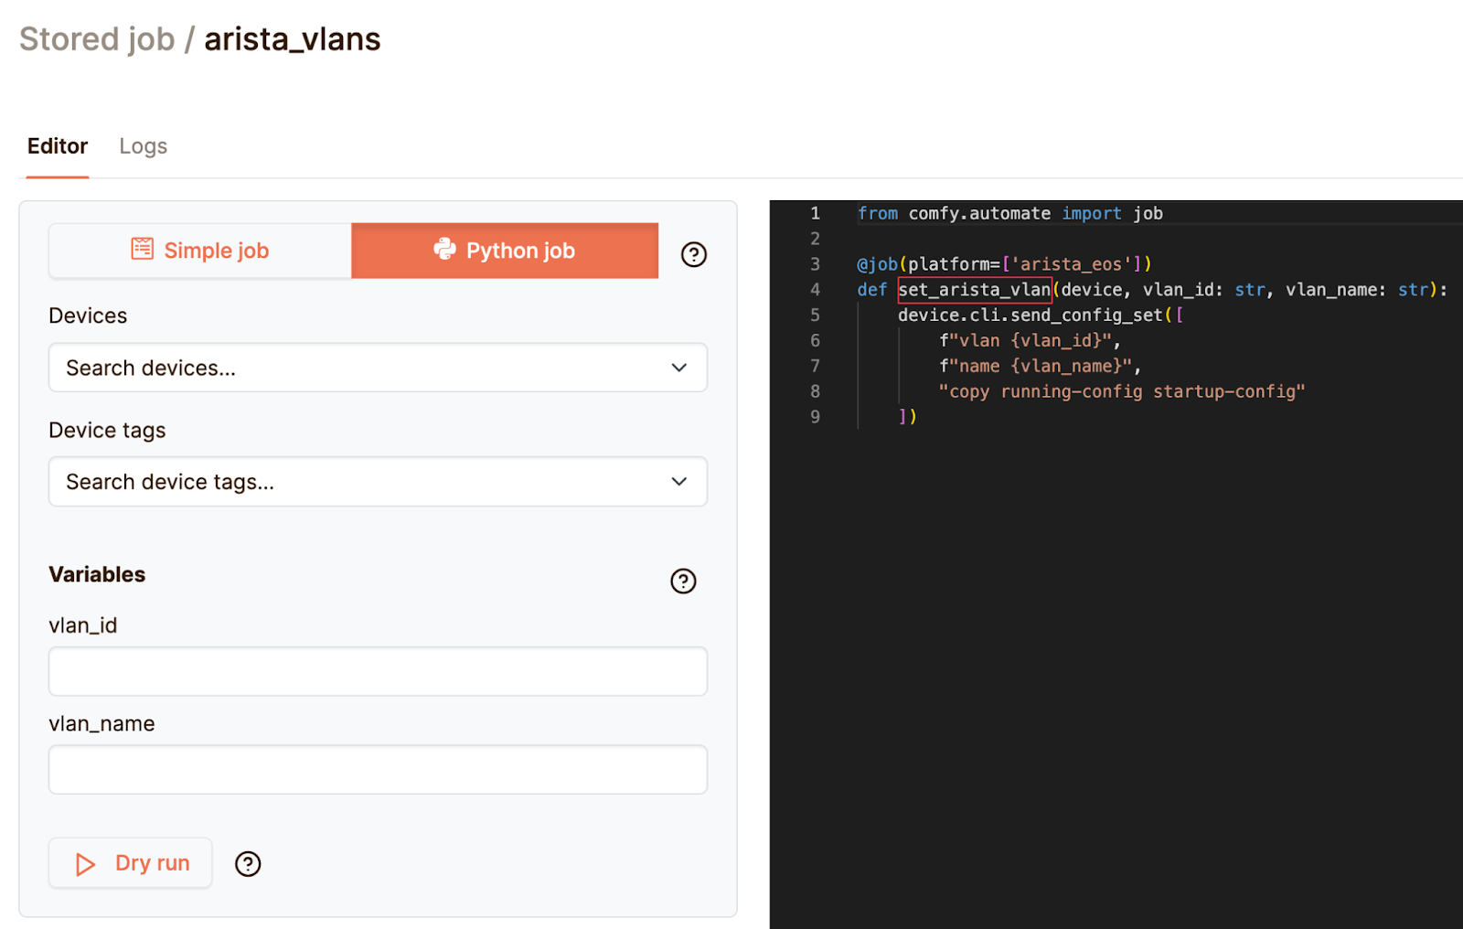Switch to Simple job mode
The height and width of the screenshot is (929, 1463).
tap(200, 251)
